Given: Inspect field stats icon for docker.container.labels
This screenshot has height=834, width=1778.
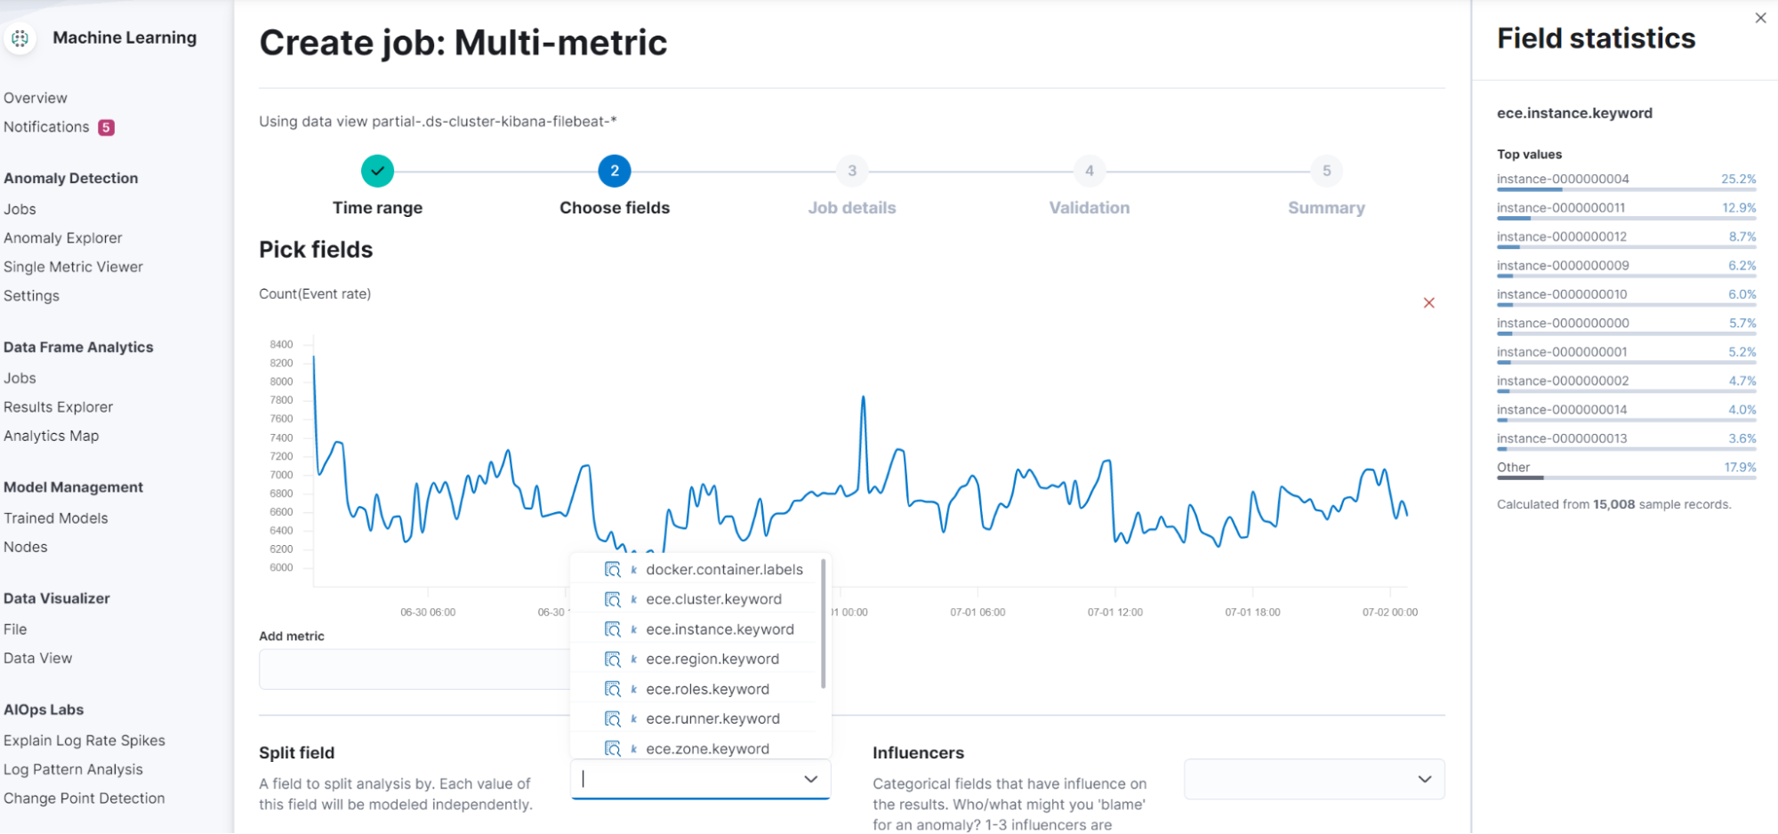Looking at the screenshot, I should [x=612, y=570].
